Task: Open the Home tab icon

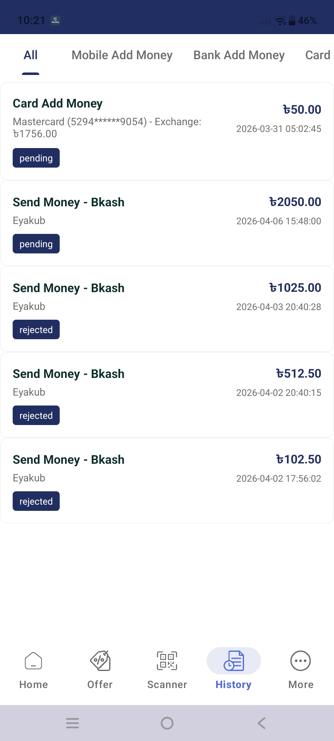Action: coord(33,661)
